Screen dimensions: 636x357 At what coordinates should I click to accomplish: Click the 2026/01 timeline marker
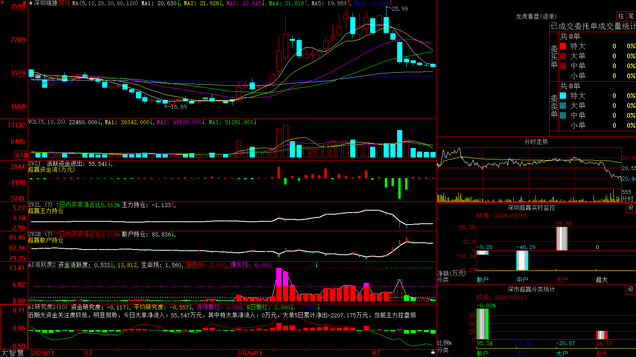coord(250,353)
